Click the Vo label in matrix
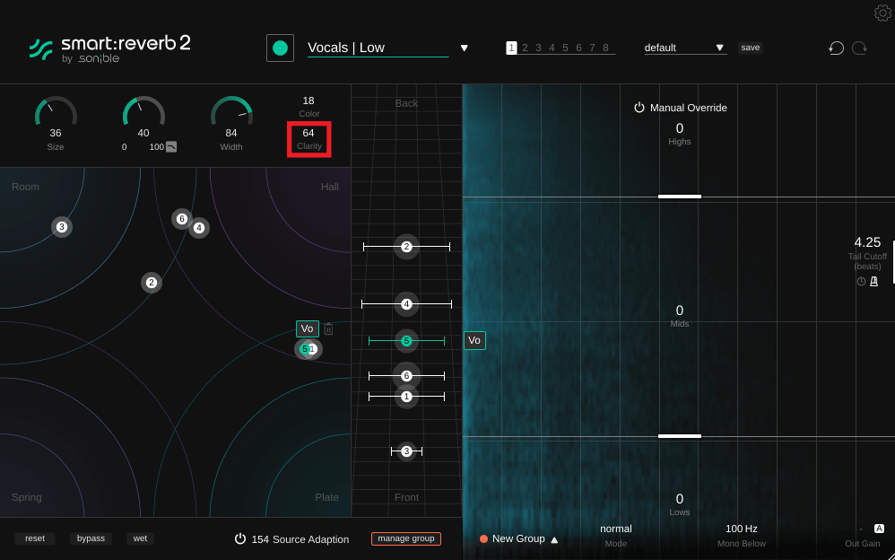This screenshot has width=895, height=560. pos(307,328)
